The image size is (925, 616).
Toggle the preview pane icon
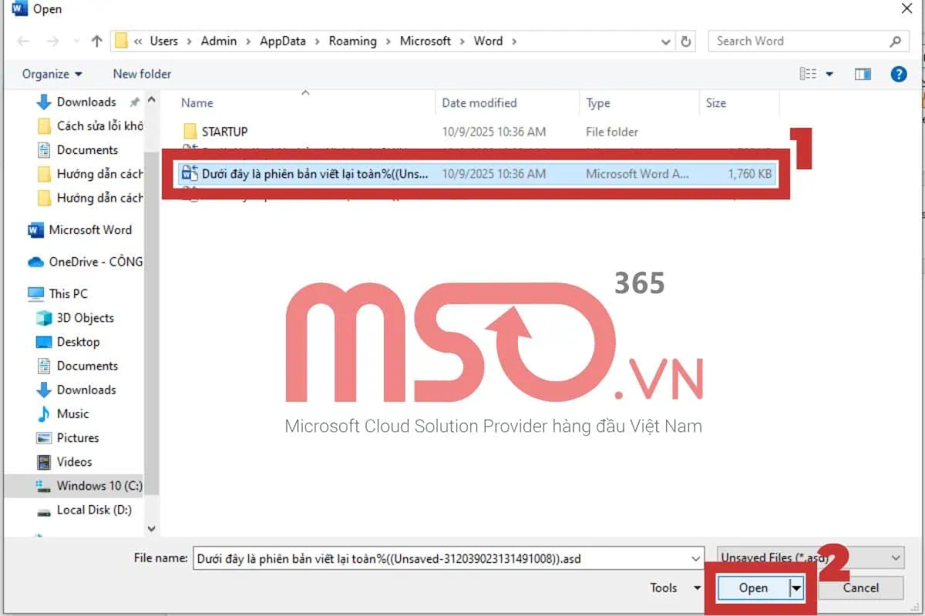click(863, 74)
